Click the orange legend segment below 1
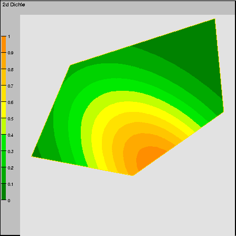Image resolution: width=236 pixels, height=236 pixels. pos(4,44)
